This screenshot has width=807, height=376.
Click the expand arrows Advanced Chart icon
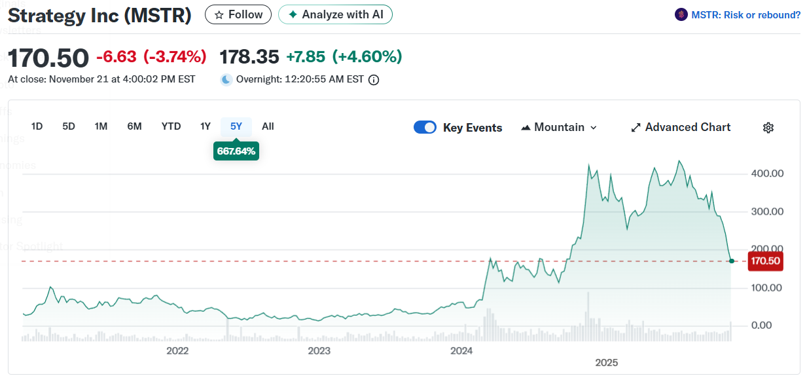pos(636,128)
